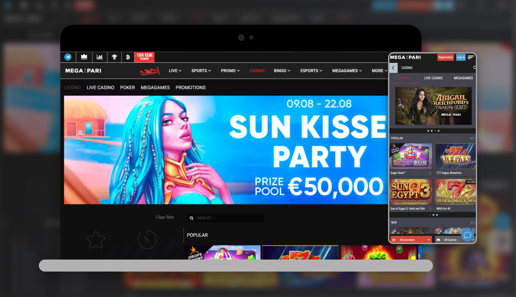Screen dimensions: 516x297
Task: Open the Telegram channel icon on tablet
Action: click(x=68, y=57)
